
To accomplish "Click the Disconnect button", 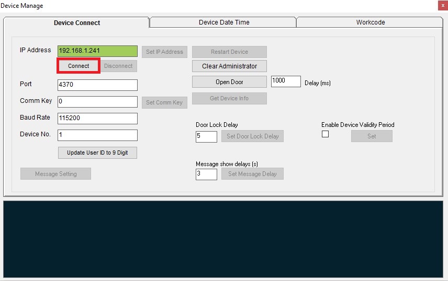I will pos(118,66).
